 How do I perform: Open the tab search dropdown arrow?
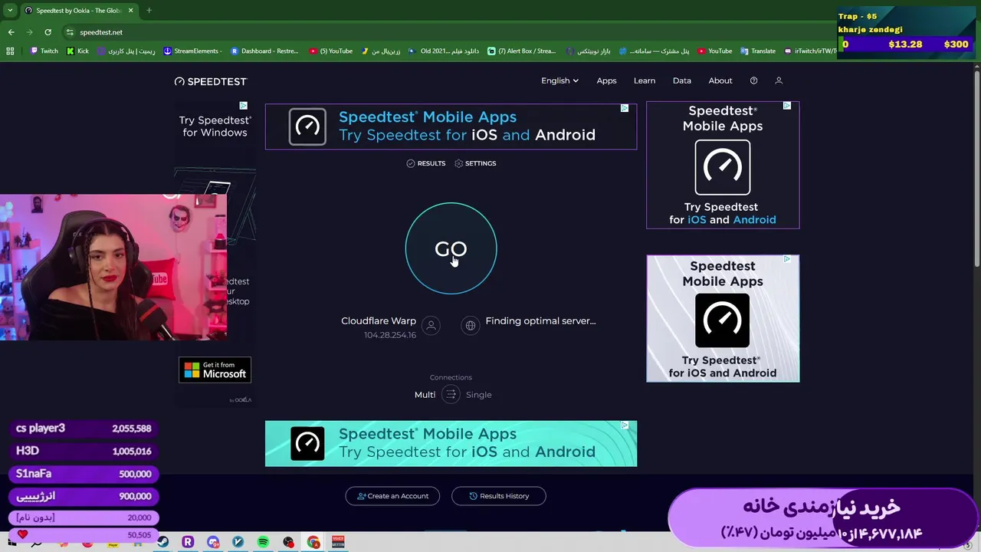pyautogui.click(x=10, y=11)
